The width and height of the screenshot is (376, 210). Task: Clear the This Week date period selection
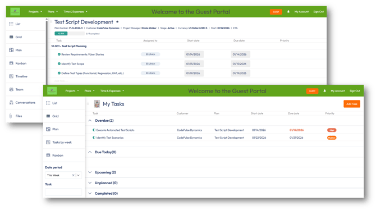pyautogui.click(x=73, y=175)
